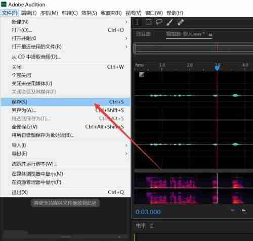The image size is (253, 241).
Task: Click the small HUD icon above the waveform
Action: [x=142, y=74]
